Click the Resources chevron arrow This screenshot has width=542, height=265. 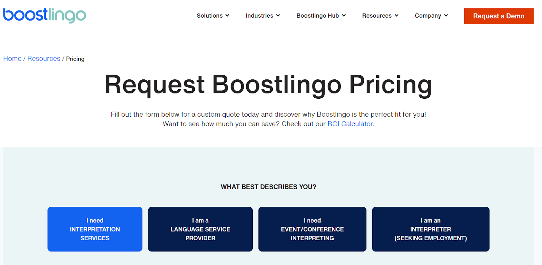click(396, 16)
